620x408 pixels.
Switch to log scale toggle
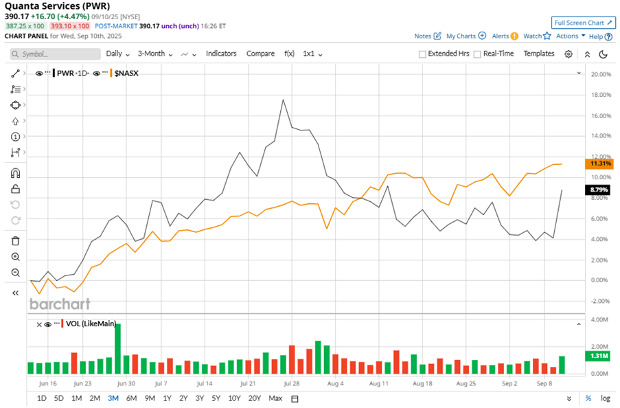click(x=606, y=398)
